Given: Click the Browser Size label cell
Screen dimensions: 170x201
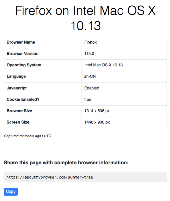Looking at the screenshot, I should point(43,111).
